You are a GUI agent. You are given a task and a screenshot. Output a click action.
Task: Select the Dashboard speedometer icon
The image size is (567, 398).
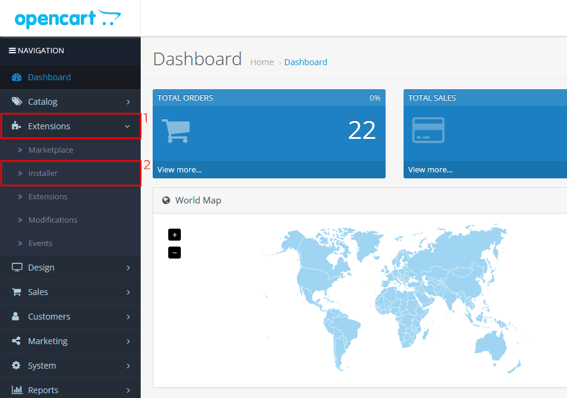pos(16,77)
